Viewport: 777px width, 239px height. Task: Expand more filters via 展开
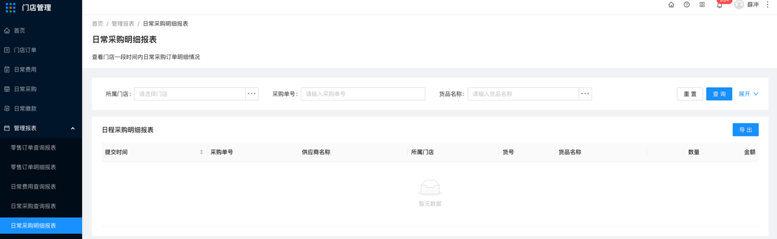pos(748,94)
